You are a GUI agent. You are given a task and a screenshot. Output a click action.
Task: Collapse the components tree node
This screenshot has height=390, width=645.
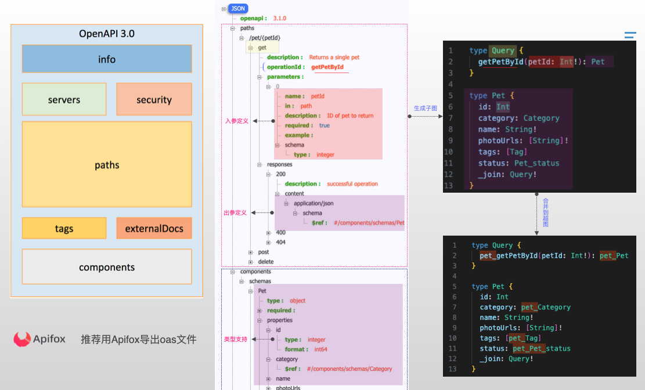point(233,272)
